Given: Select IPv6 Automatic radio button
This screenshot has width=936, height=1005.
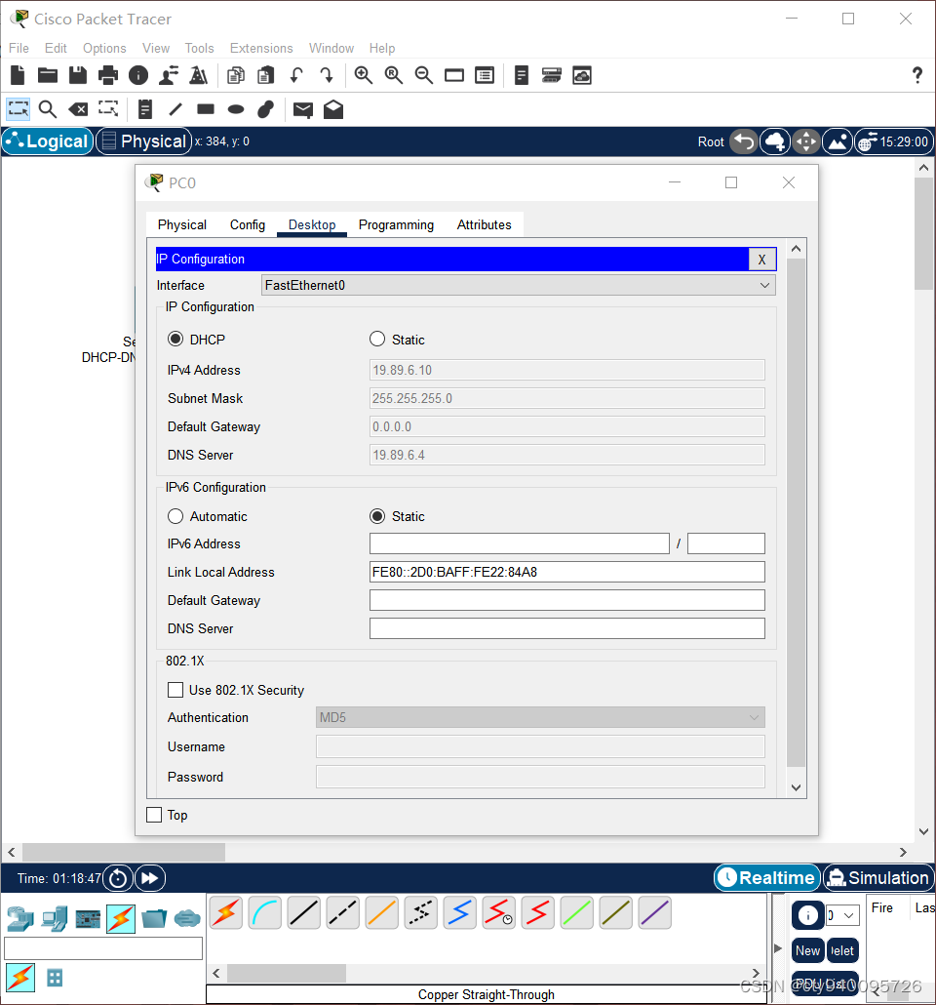Looking at the screenshot, I should click(x=175, y=516).
